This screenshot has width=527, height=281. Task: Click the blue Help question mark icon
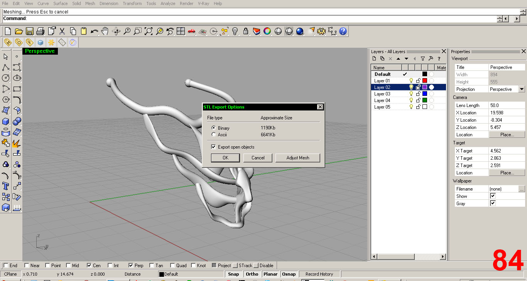[x=343, y=32]
